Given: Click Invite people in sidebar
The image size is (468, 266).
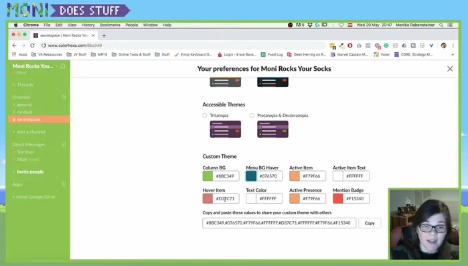Looking at the screenshot, I should point(30,172).
